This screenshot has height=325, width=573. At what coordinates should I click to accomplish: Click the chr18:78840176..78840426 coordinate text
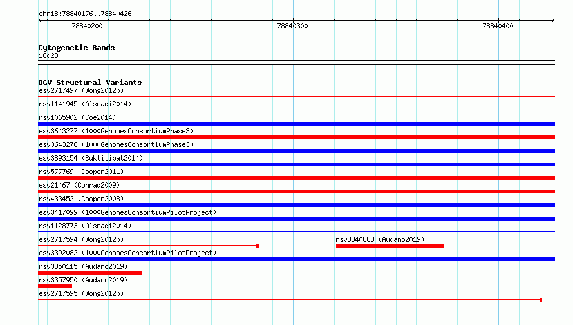(x=85, y=14)
